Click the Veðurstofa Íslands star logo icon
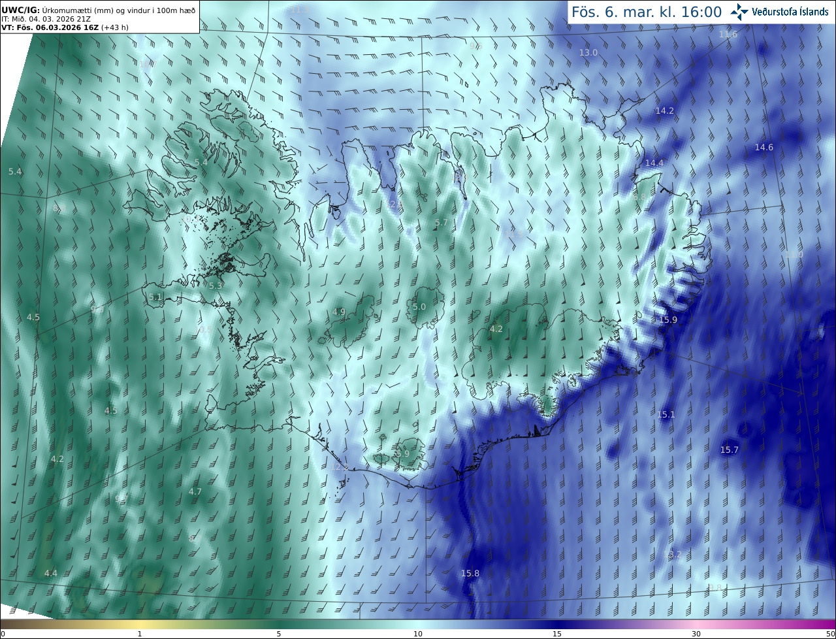 click(x=739, y=11)
